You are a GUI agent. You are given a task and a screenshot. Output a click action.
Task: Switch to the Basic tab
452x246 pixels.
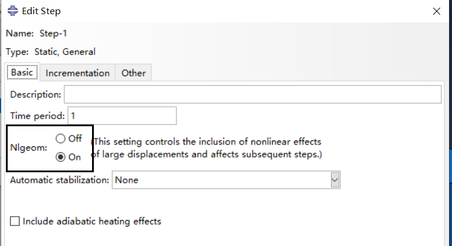22,73
